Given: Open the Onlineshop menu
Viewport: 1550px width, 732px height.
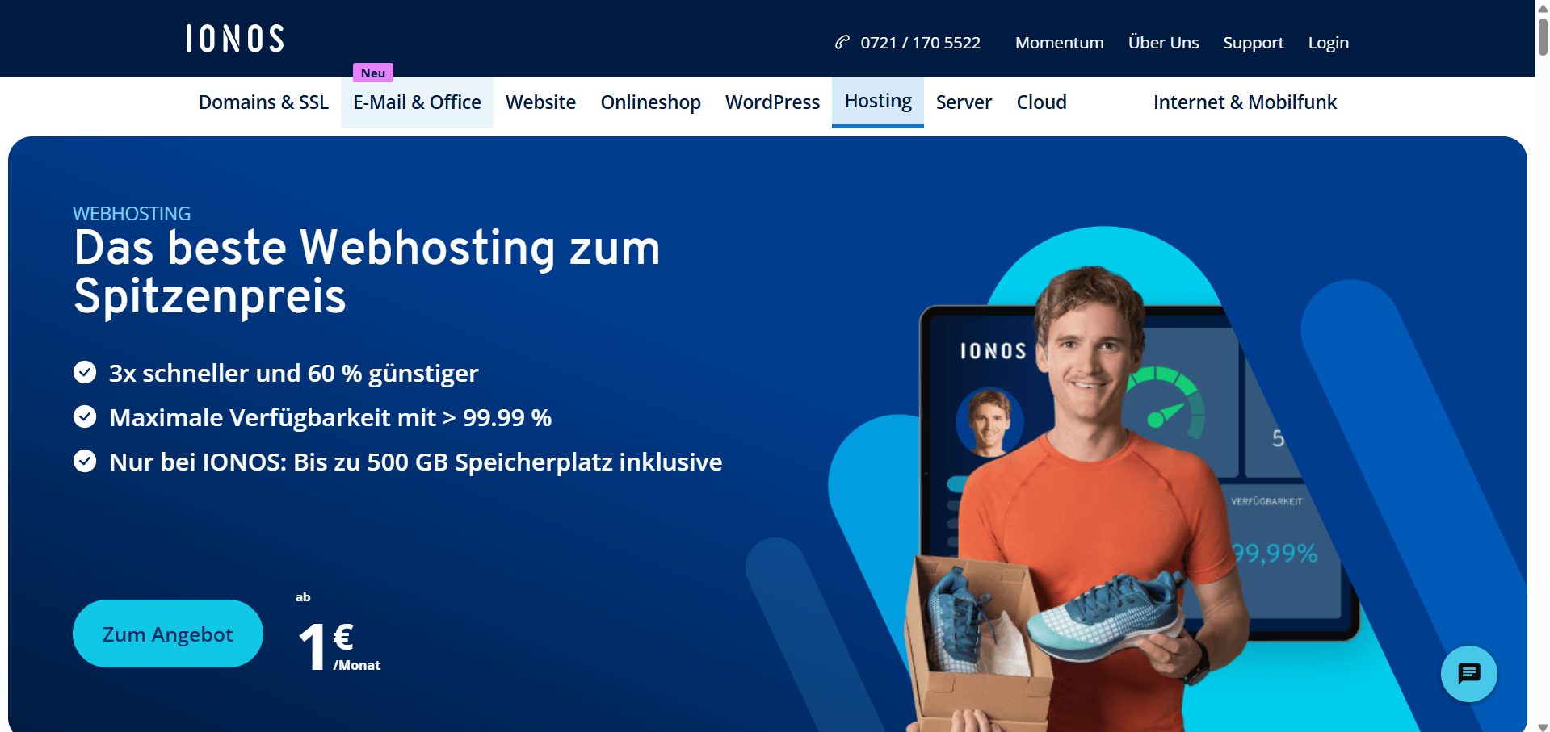Looking at the screenshot, I should pos(650,102).
